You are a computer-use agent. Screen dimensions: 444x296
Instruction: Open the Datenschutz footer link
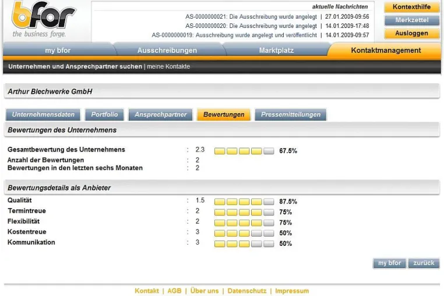click(247, 291)
